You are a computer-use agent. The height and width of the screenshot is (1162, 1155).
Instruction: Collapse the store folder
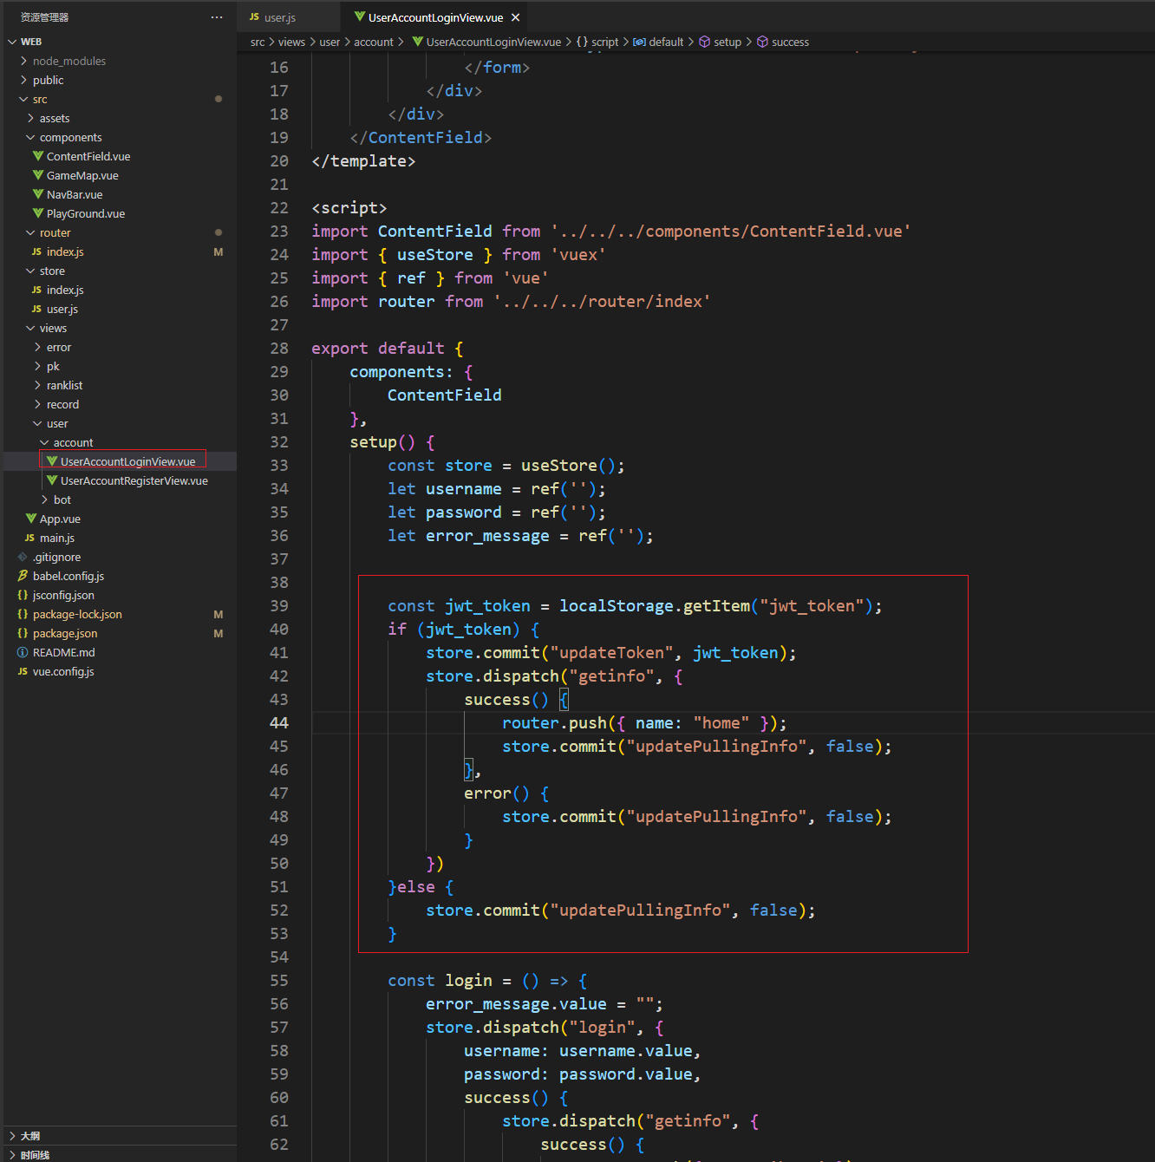pos(119,271)
